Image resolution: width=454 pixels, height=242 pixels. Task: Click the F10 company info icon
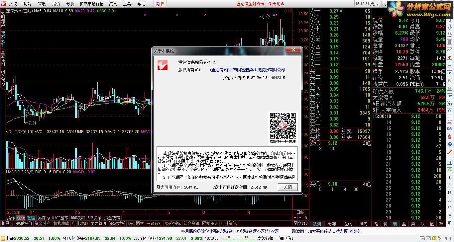[450, 73]
